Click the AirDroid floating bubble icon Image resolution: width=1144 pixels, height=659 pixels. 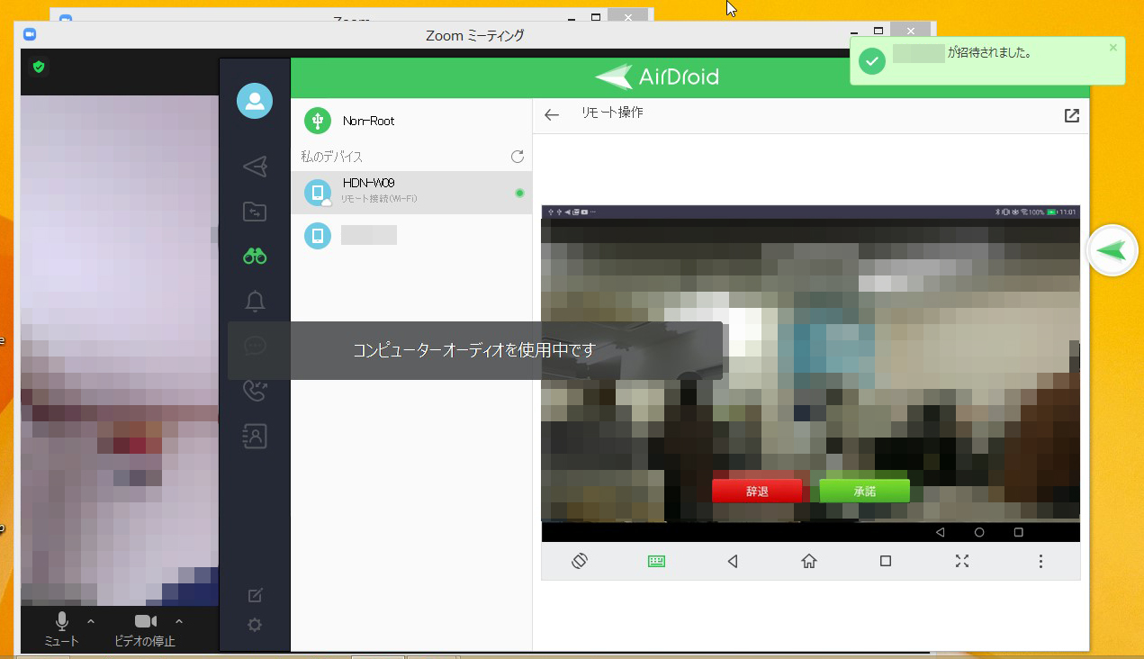tap(1113, 250)
